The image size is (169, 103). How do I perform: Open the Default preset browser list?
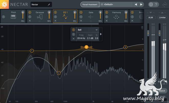116,5
